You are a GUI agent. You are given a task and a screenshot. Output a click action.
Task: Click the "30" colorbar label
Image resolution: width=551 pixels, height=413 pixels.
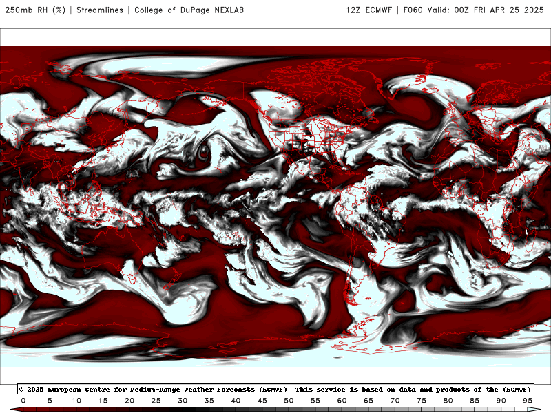[183, 401]
